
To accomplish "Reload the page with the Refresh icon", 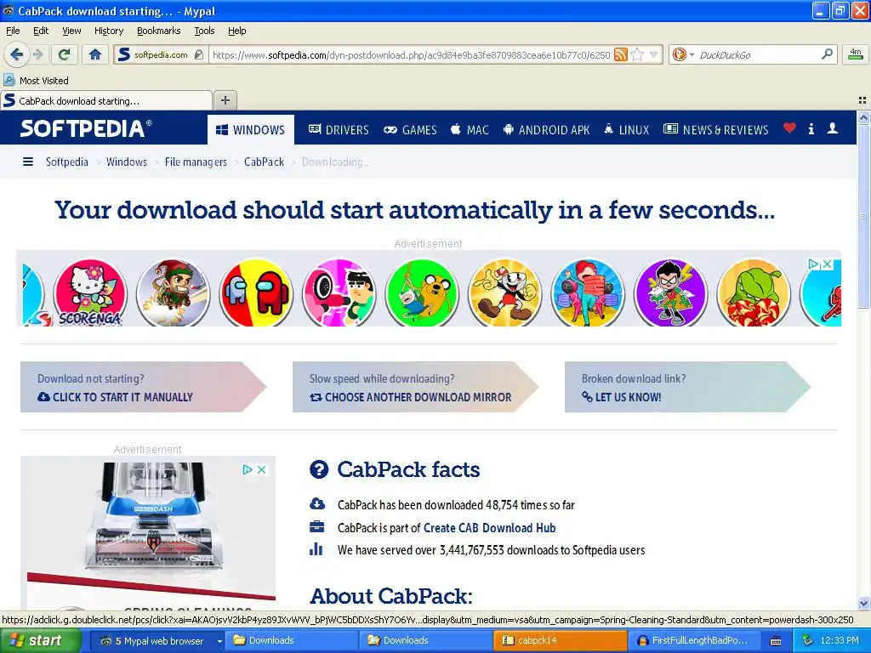I will 65,54.
